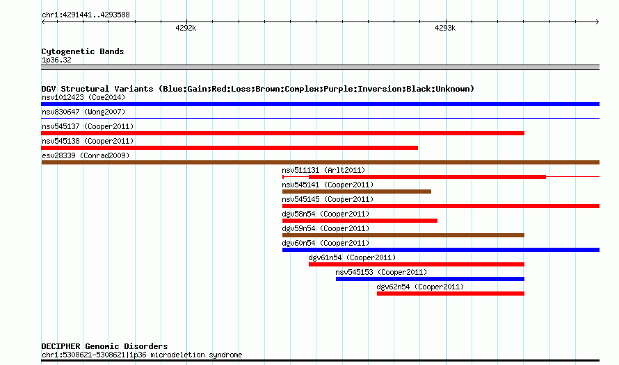Select the 1p36.32 band label

pos(56,60)
